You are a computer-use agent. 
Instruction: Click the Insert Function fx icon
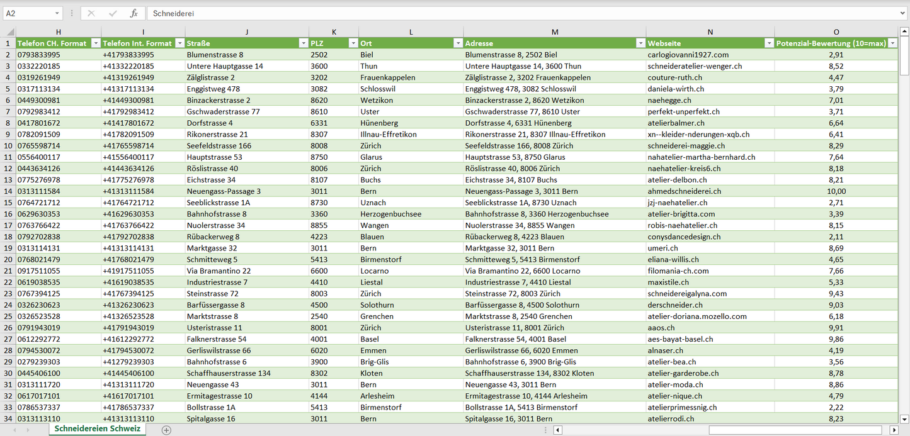pos(134,13)
